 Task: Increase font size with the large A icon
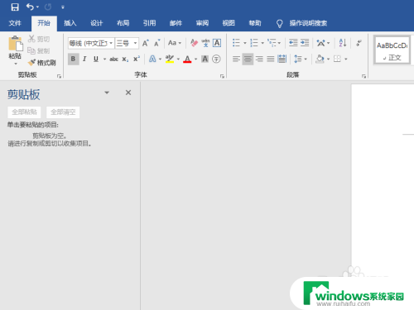pyautogui.click(x=146, y=43)
